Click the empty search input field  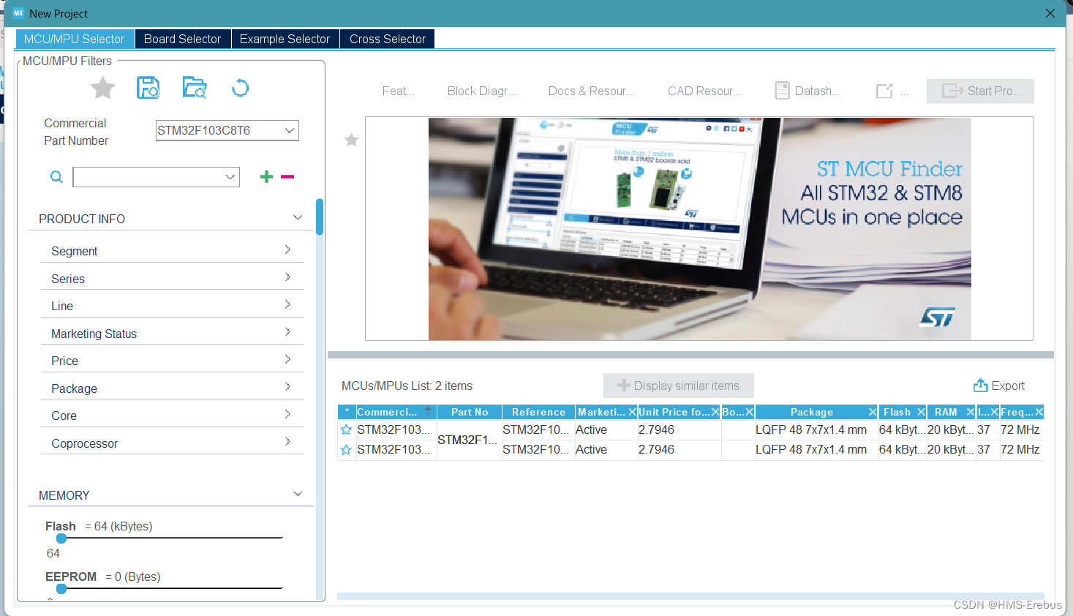point(148,176)
